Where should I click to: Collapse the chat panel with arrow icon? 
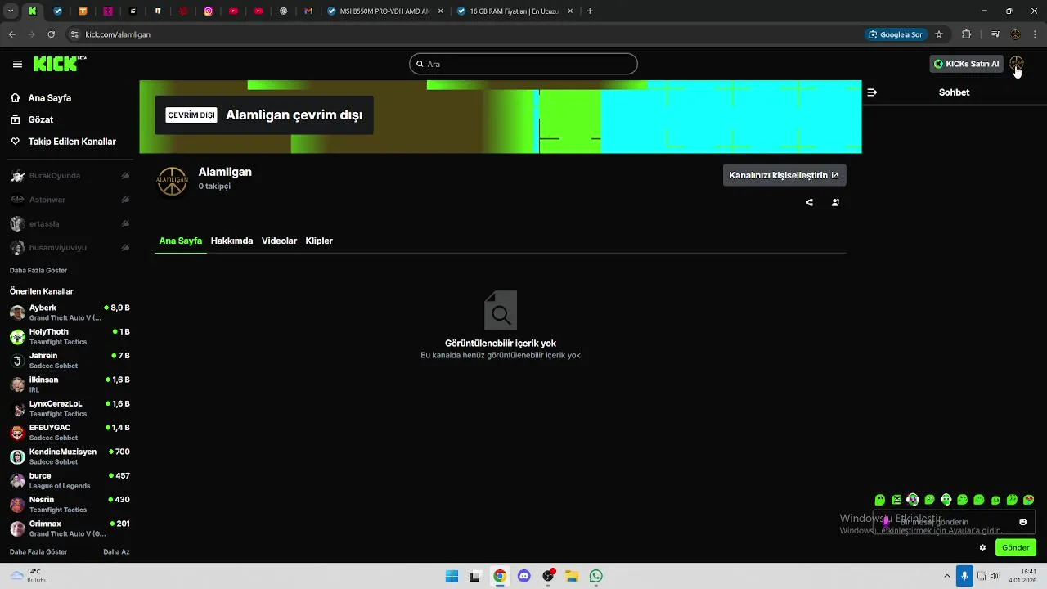tap(872, 92)
